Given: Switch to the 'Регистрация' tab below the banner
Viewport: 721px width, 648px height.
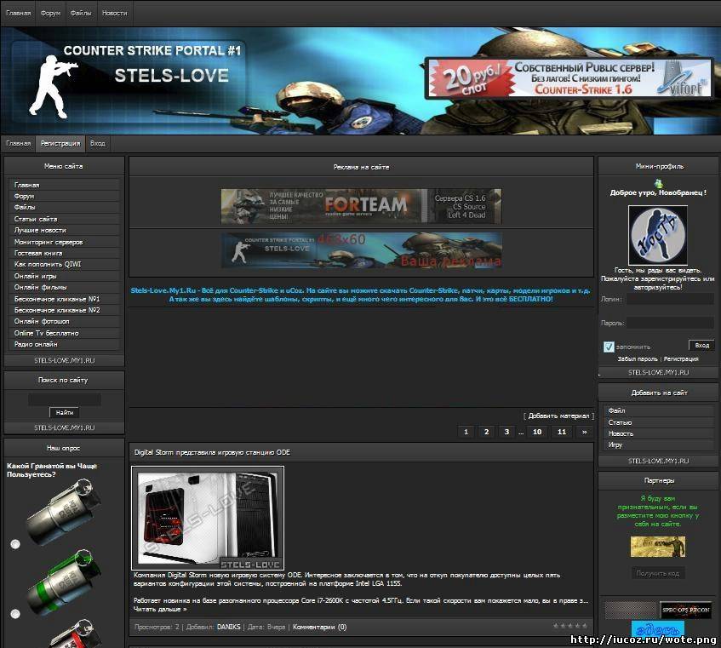Looking at the screenshot, I should click(60, 144).
